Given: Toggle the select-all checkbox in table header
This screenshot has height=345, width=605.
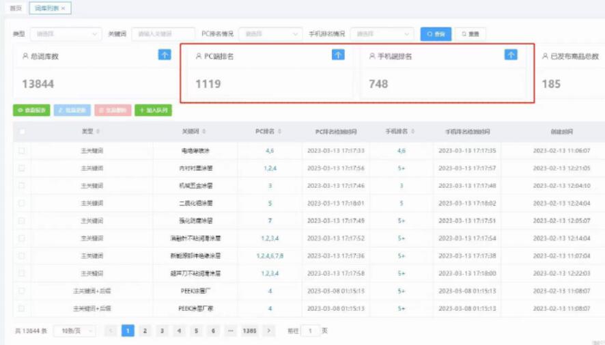Looking at the screenshot, I should tap(22, 131).
